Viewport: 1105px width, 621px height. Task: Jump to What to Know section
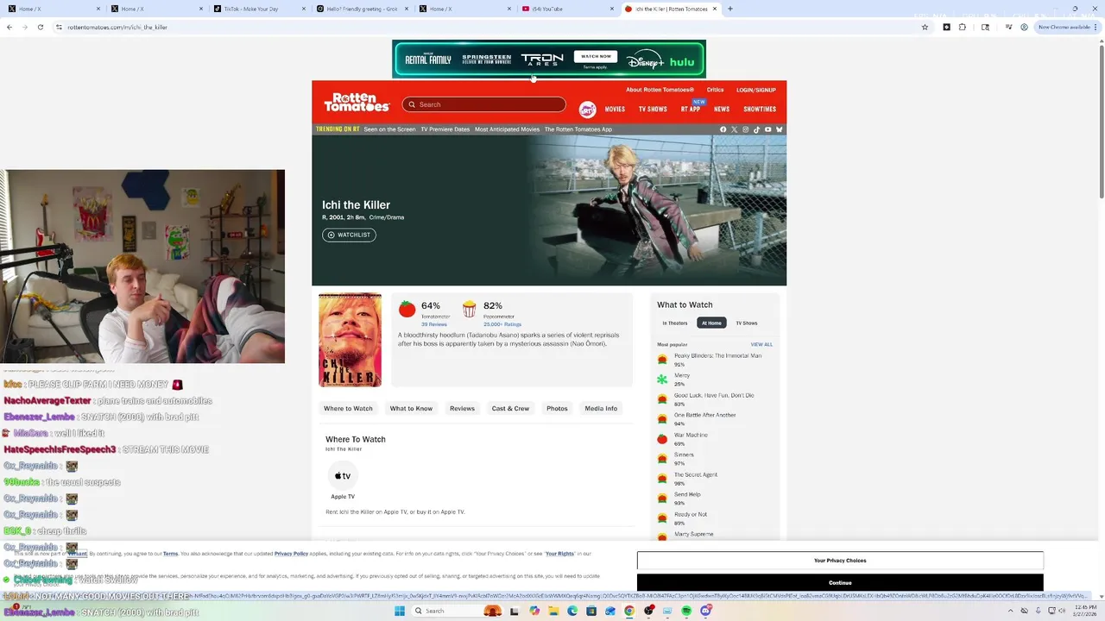(x=411, y=408)
